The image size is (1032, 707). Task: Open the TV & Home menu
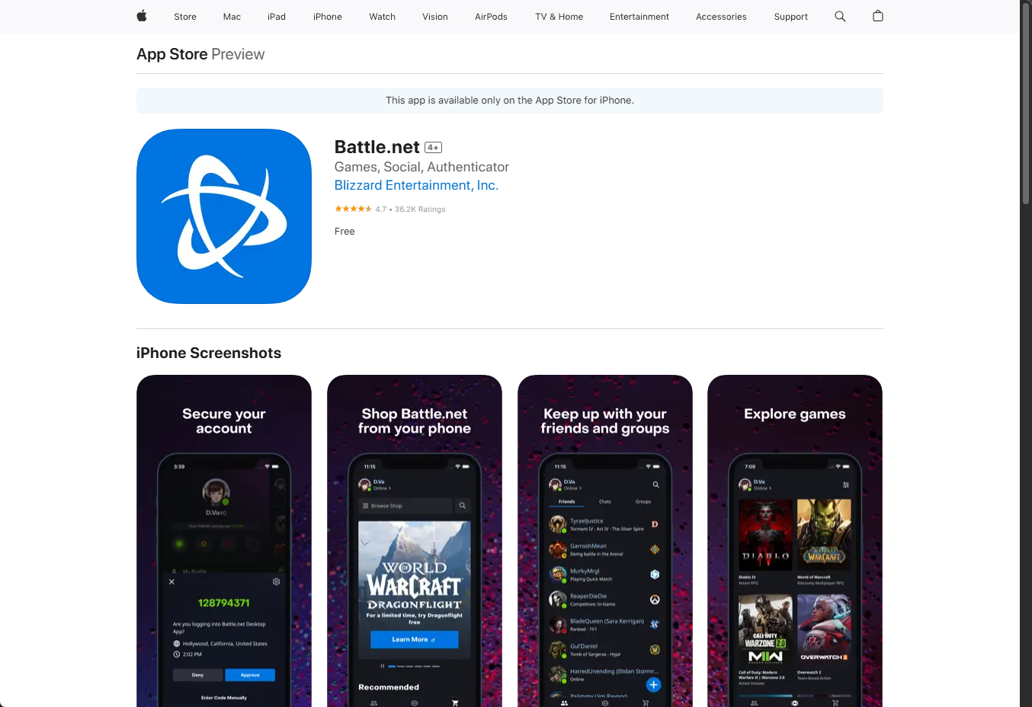tap(559, 17)
